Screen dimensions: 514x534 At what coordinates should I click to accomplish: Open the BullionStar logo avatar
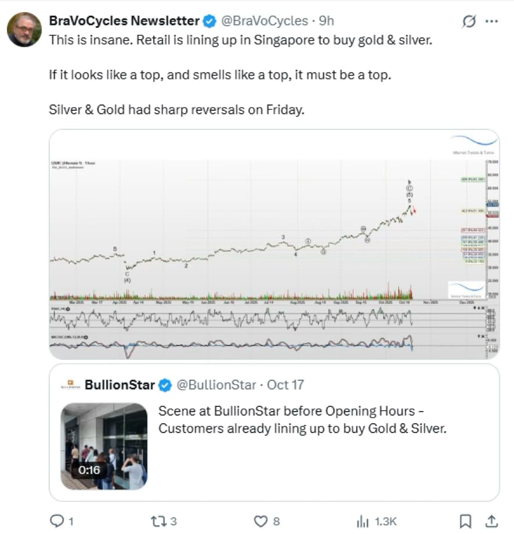tap(70, 384)
